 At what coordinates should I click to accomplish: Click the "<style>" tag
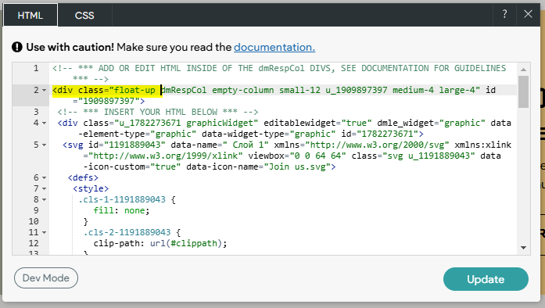[91, 188]
